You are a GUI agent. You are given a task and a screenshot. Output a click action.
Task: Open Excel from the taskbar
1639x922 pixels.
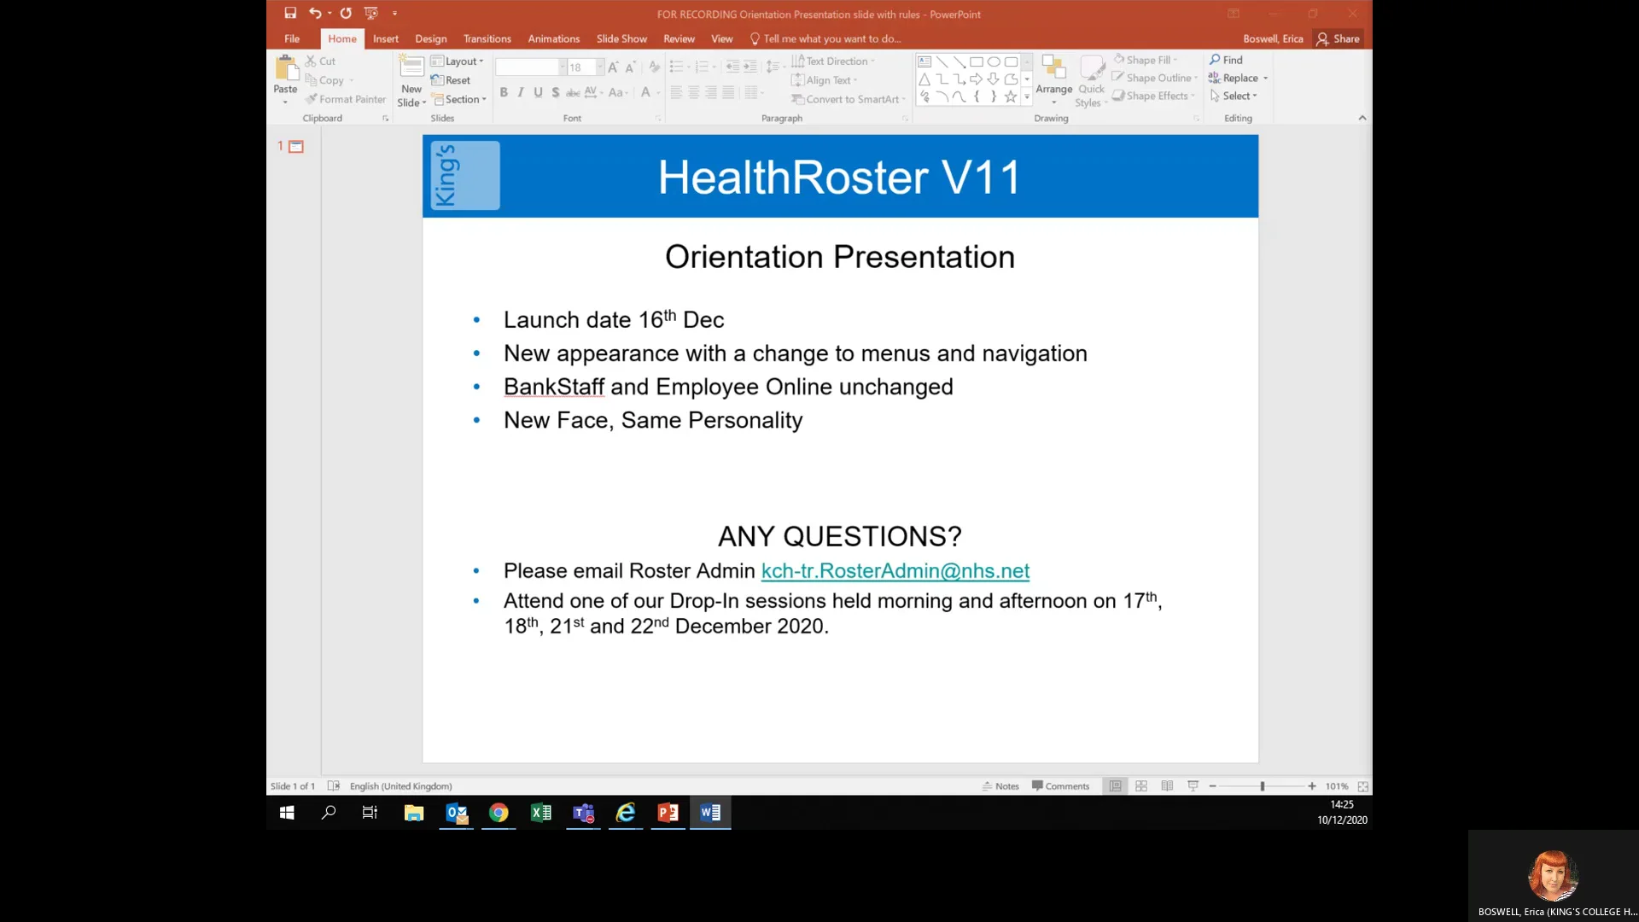coord(541,813)
